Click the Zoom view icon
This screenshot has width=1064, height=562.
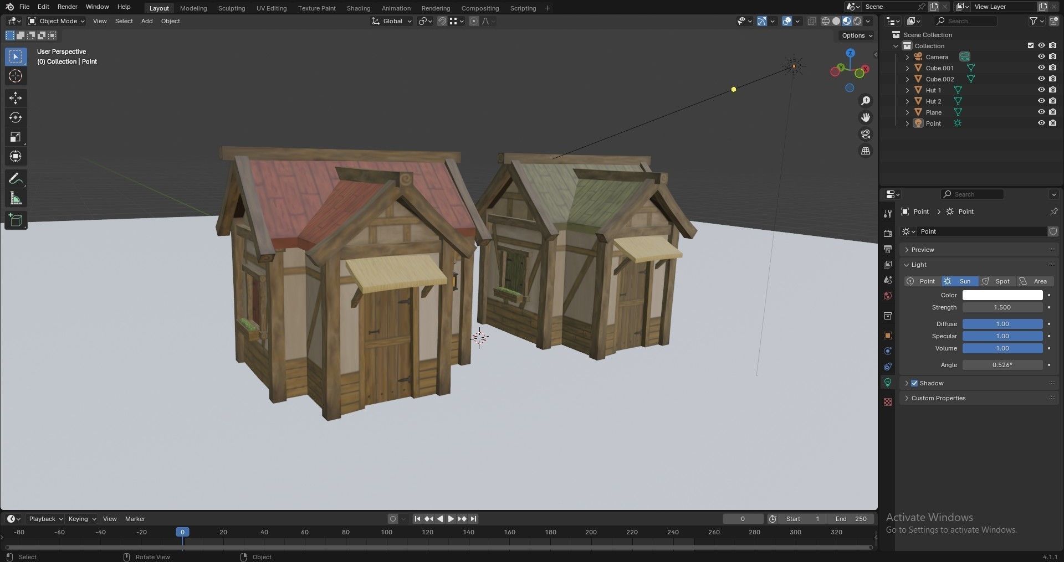(865, 101)
